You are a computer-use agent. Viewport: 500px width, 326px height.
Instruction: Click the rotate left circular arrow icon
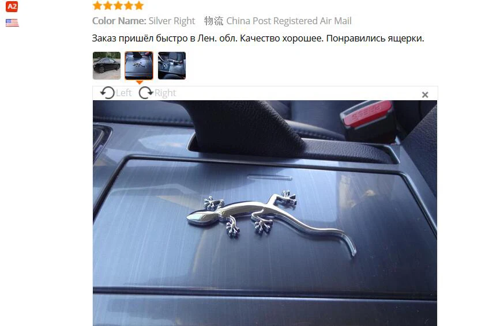click(x=107, y=93)
